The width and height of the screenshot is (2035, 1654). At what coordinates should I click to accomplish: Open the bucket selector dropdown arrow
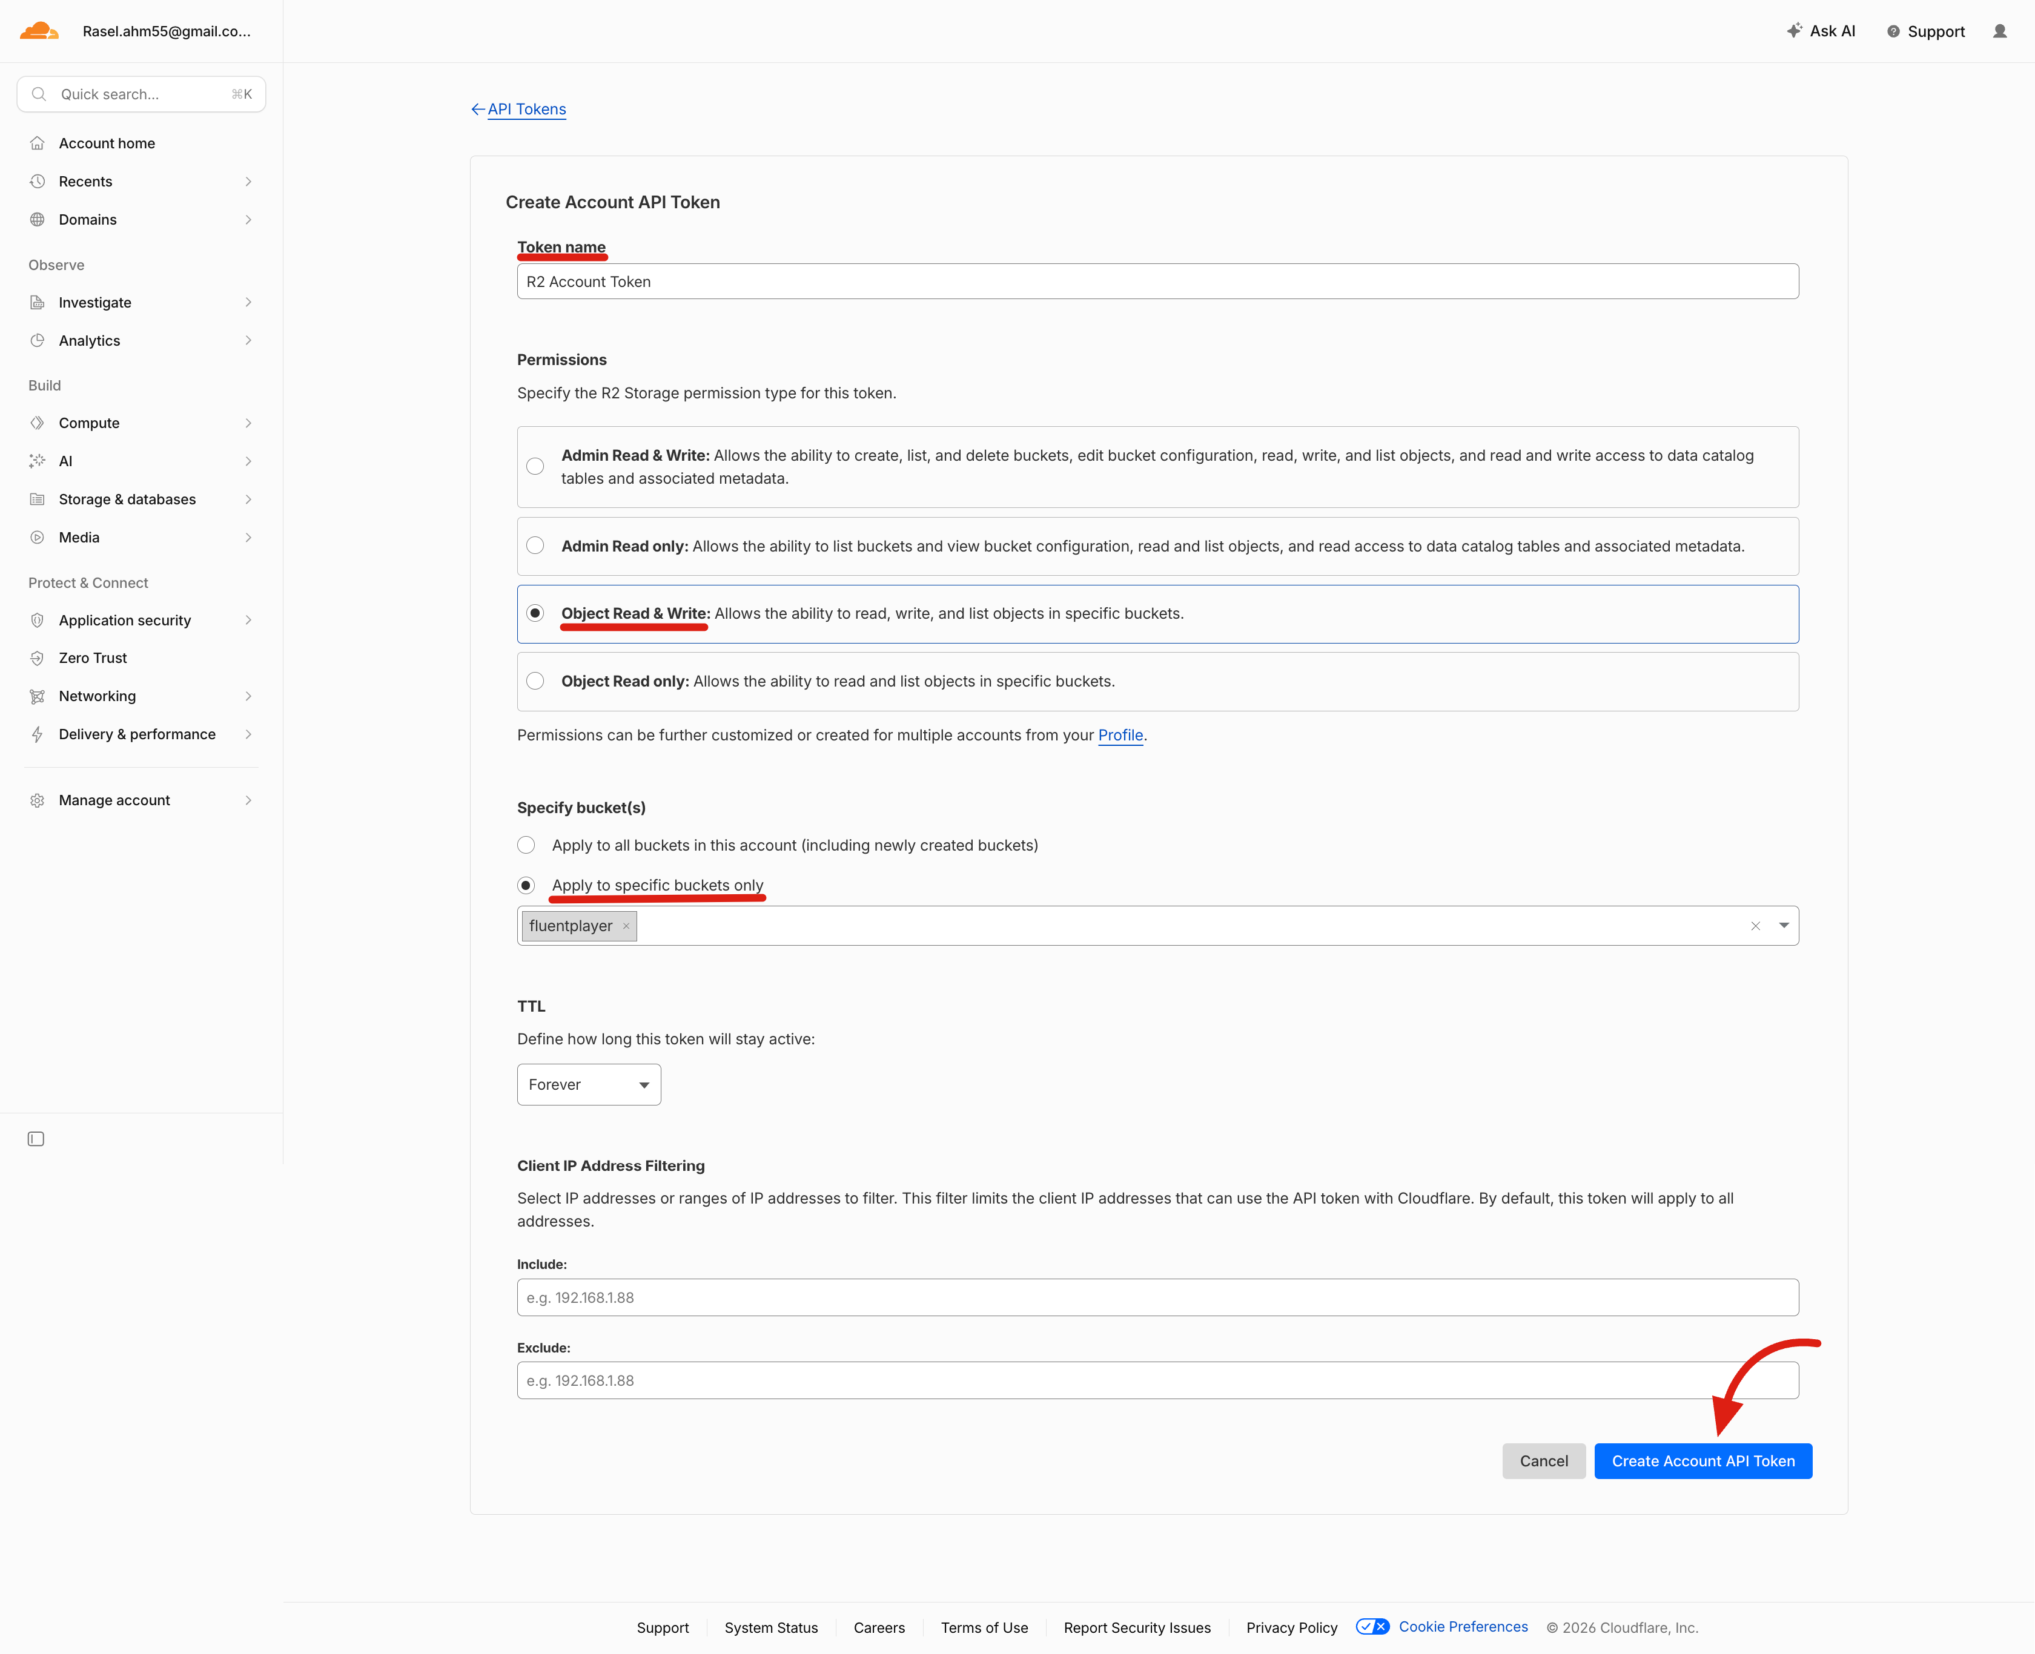point(1784,925)
